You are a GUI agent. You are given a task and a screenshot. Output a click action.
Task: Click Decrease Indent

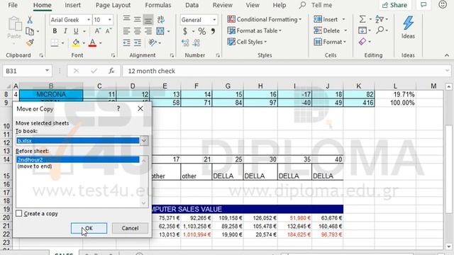(126, 42)
